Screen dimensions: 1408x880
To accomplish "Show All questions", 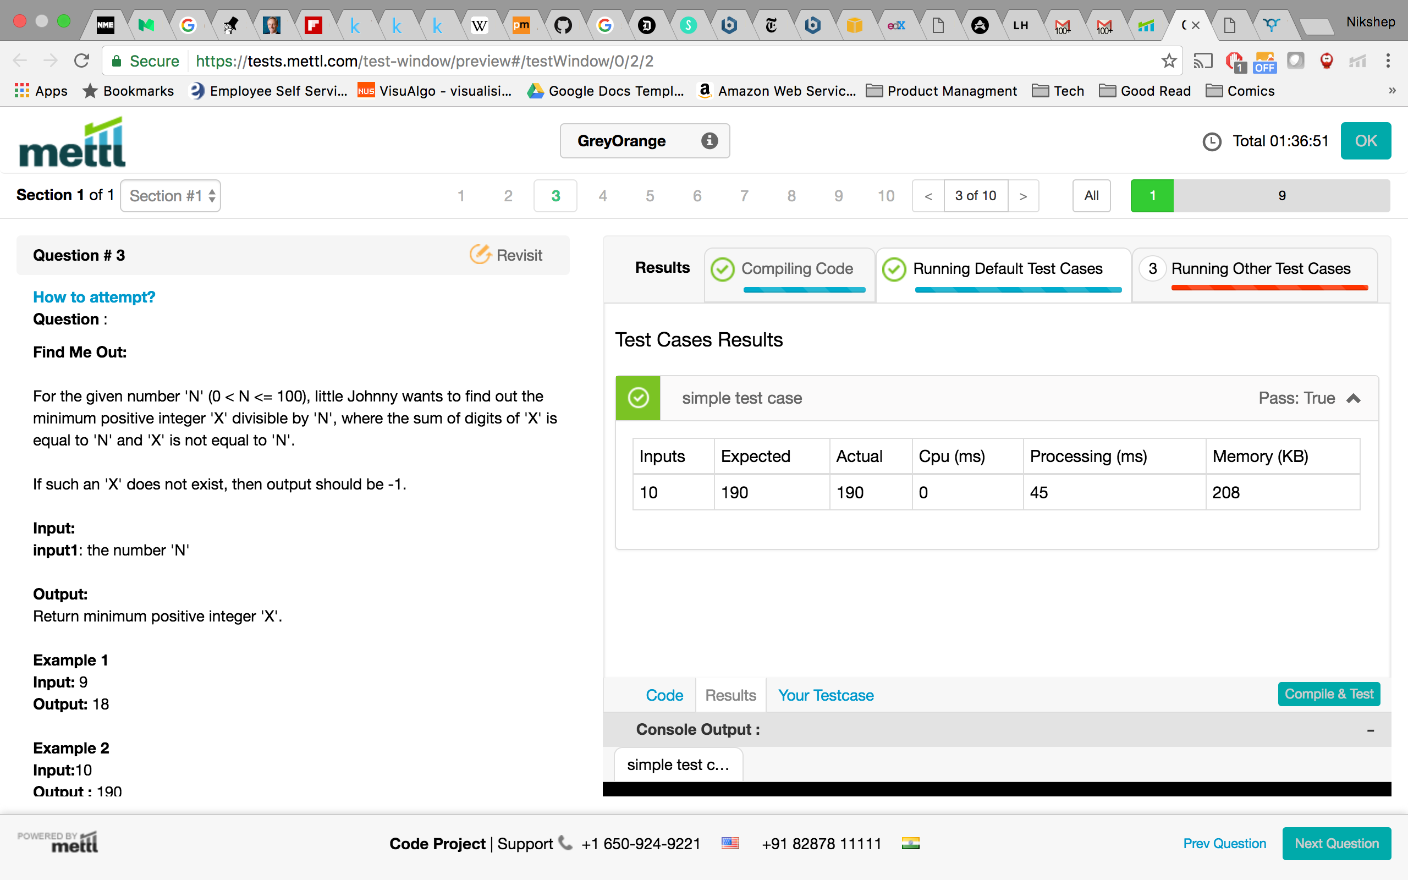I will click(x=1092, y=196).
